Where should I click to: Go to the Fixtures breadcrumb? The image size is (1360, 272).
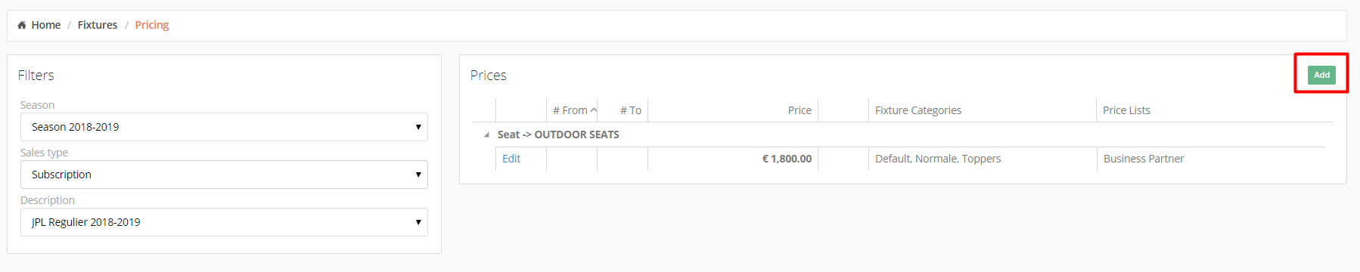coord(98,25)
